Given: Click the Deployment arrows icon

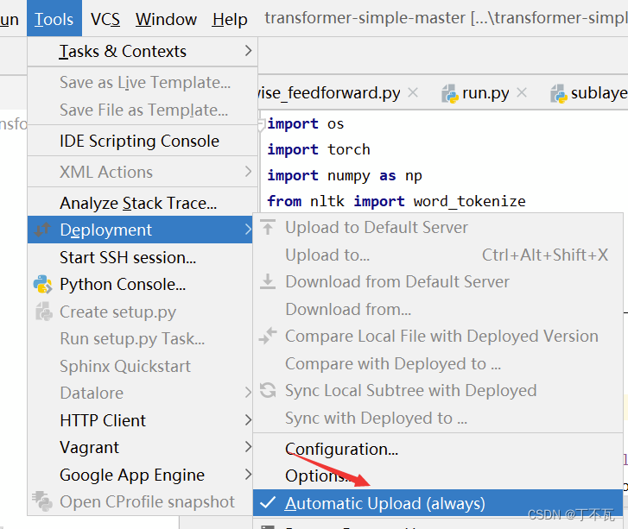Looking at the screenshot, I should [42, 230].
